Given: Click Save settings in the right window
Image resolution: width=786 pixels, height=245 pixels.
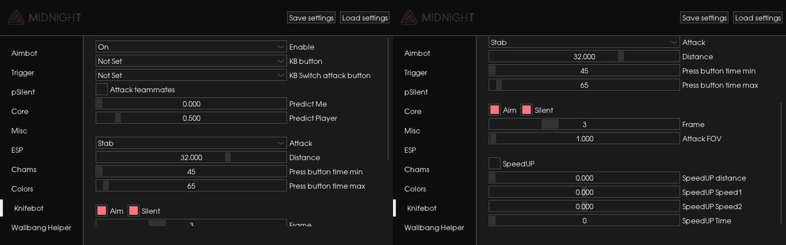Looking at the screenshot, I should [704, 18].
